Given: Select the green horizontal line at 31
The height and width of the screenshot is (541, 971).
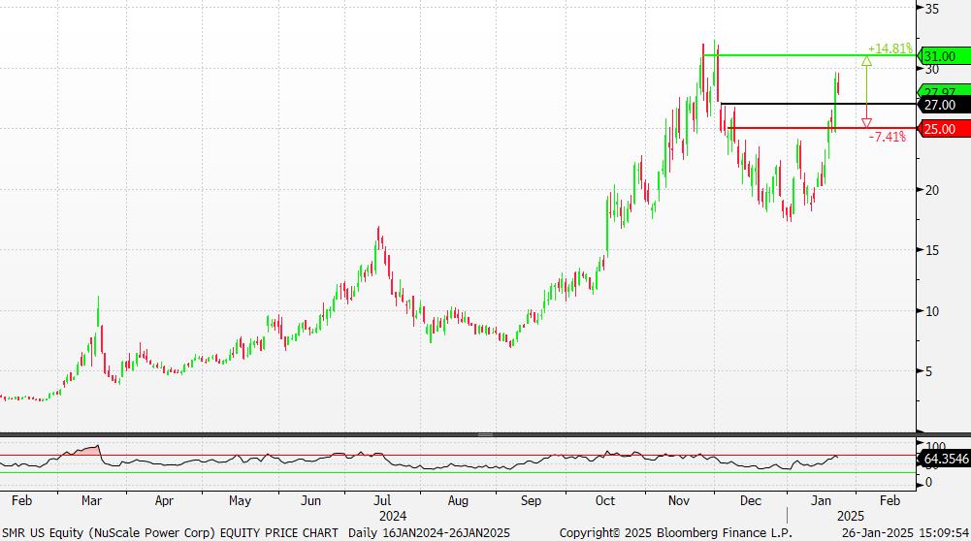Looking at the screenshot, I should (x=809, y=55).
